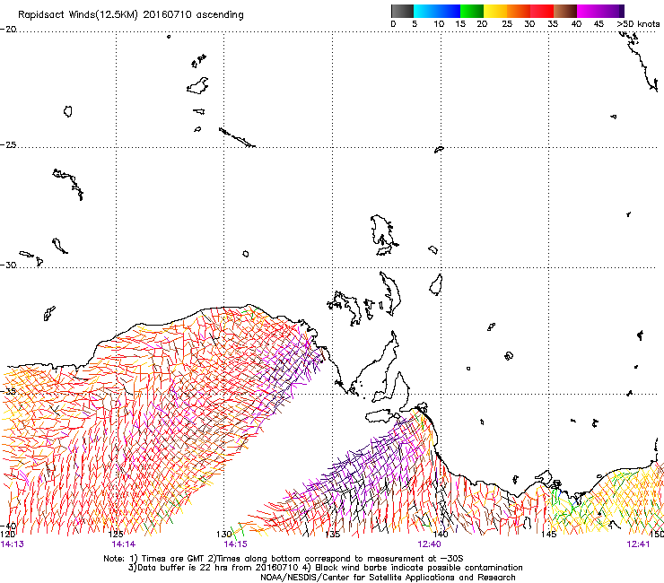Select the '10' label under the color legend
Screen dimensions: 664x583
(x=439, y=24)
